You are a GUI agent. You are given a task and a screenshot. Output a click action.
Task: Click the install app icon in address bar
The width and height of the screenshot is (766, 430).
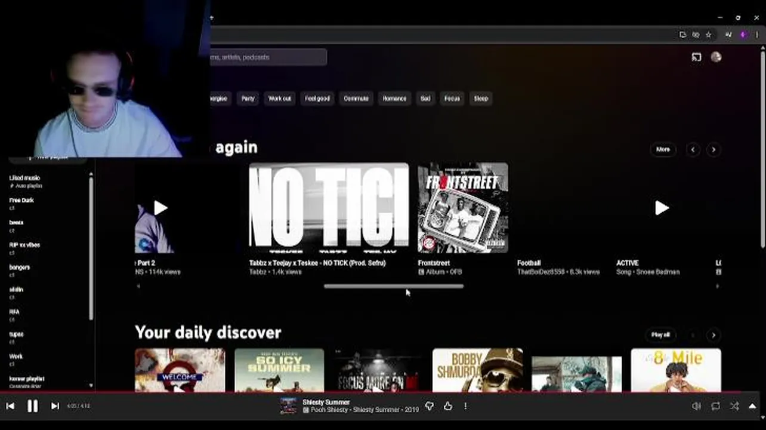(x=682, y=35)
